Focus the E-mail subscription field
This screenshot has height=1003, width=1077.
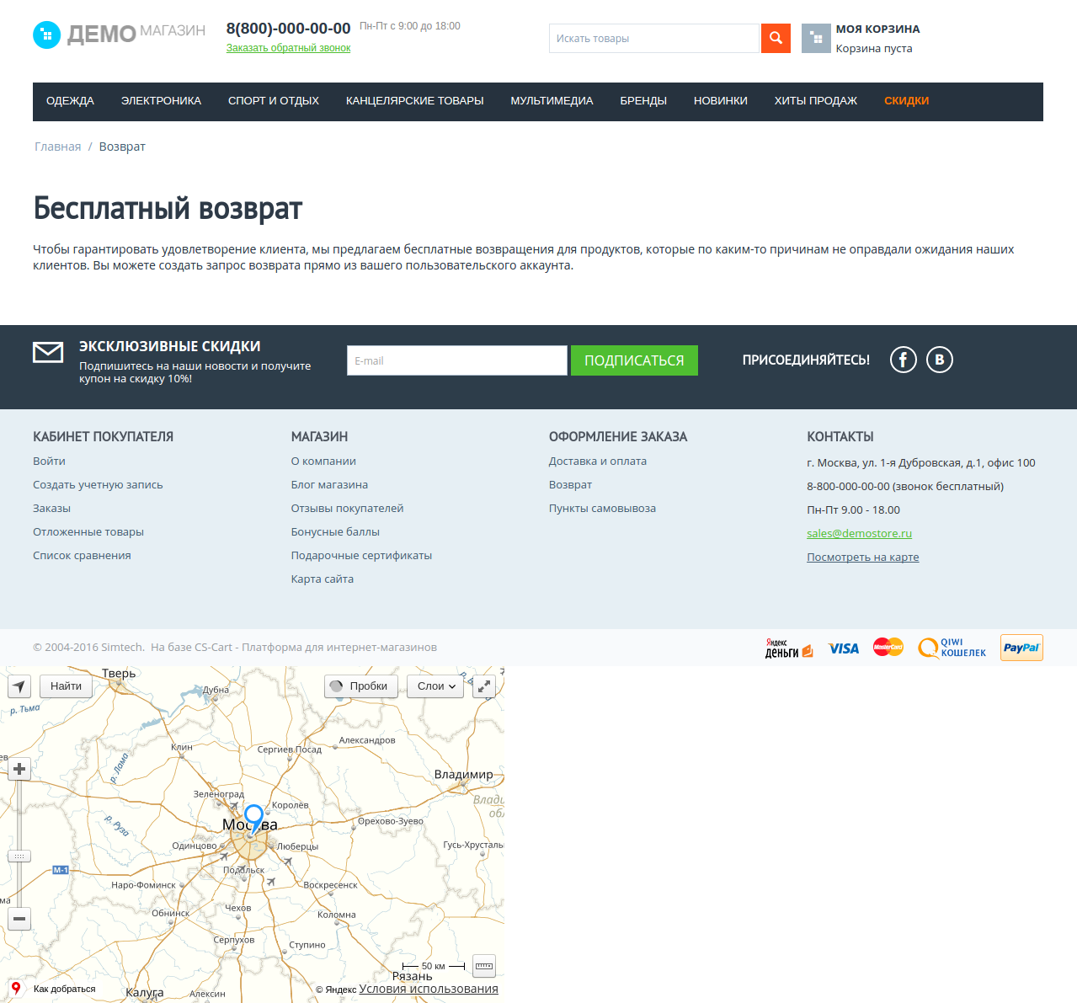[x=456, y=360]
